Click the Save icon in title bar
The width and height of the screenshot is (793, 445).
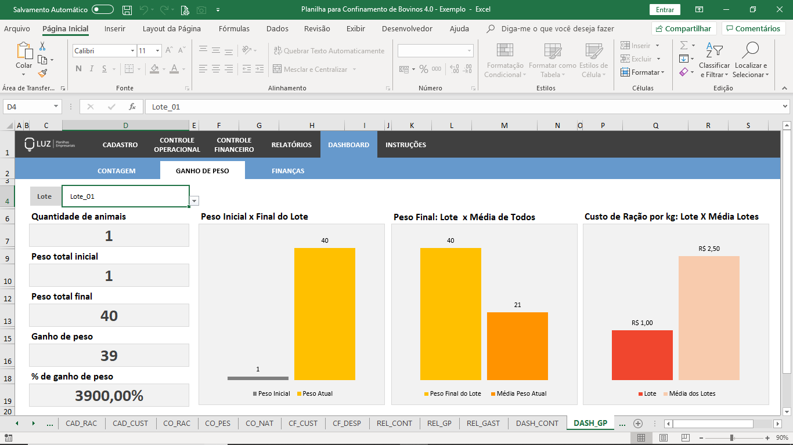[x=127, y=10]
